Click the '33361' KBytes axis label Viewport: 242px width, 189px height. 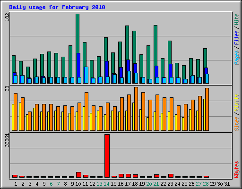[x=7, y=140]
